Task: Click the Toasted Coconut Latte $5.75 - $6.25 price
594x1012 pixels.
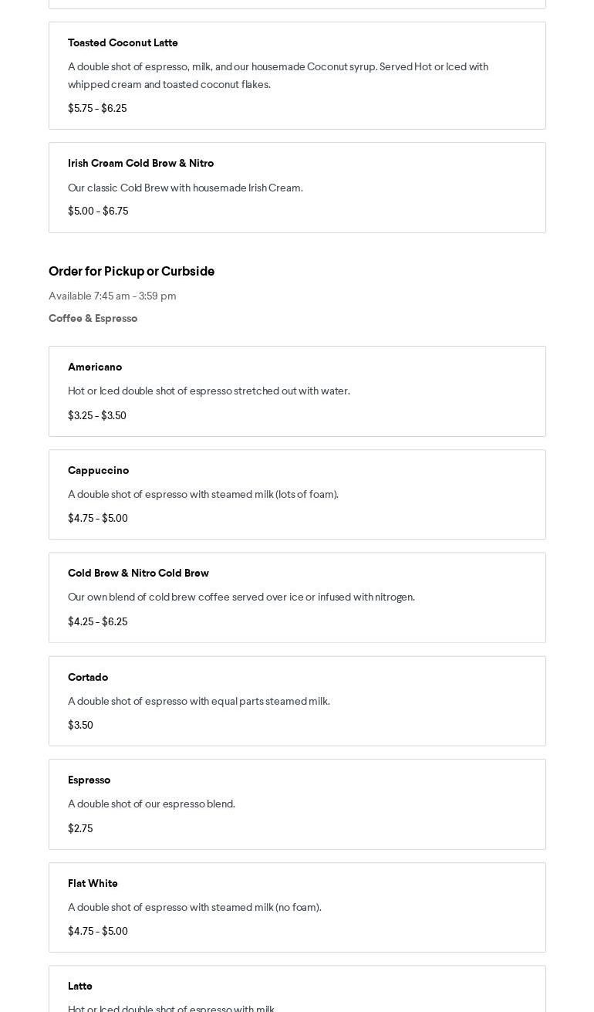Action: (x=97, y=108)
